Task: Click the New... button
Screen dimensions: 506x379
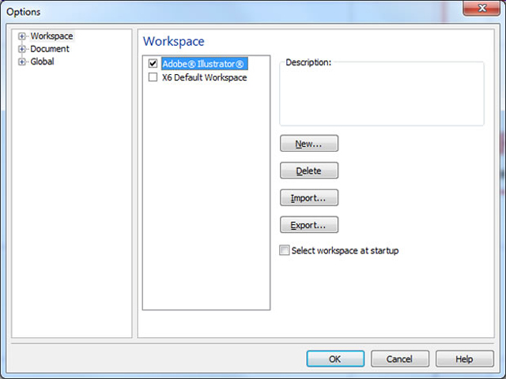Action: (x=309, y=144)
